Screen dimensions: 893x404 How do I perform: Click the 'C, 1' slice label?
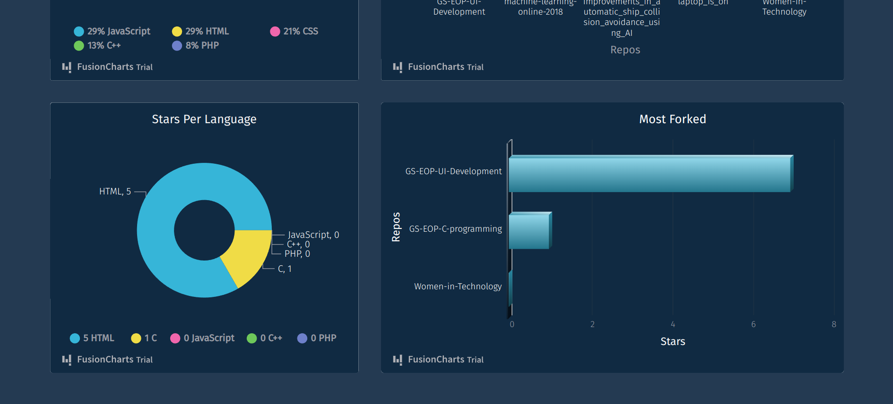click(x=285, y=269)
